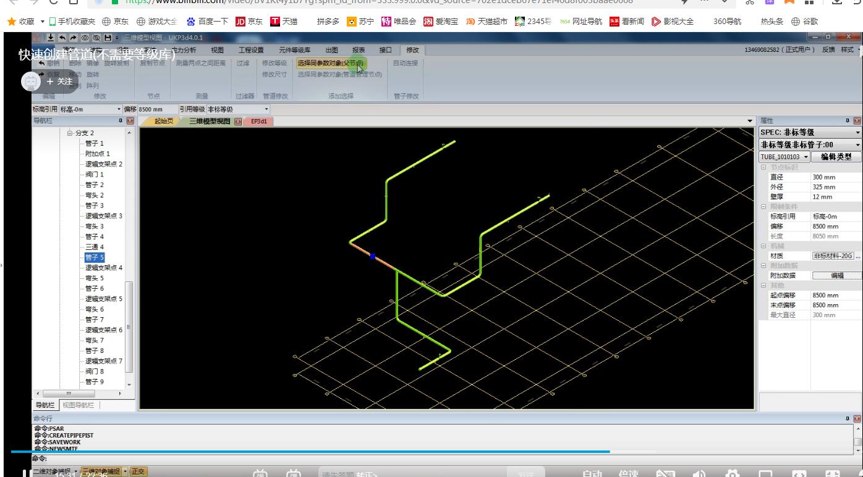
Task: Click the redo arrow in title bar
Action: [74, 38]
